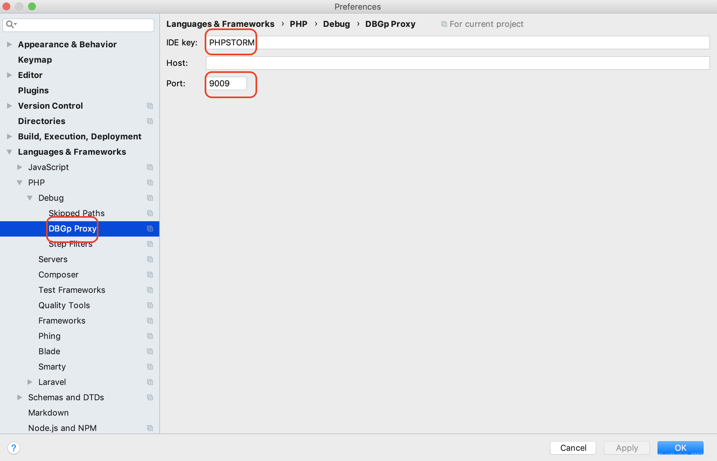Focus the IDE key input field

458,43
